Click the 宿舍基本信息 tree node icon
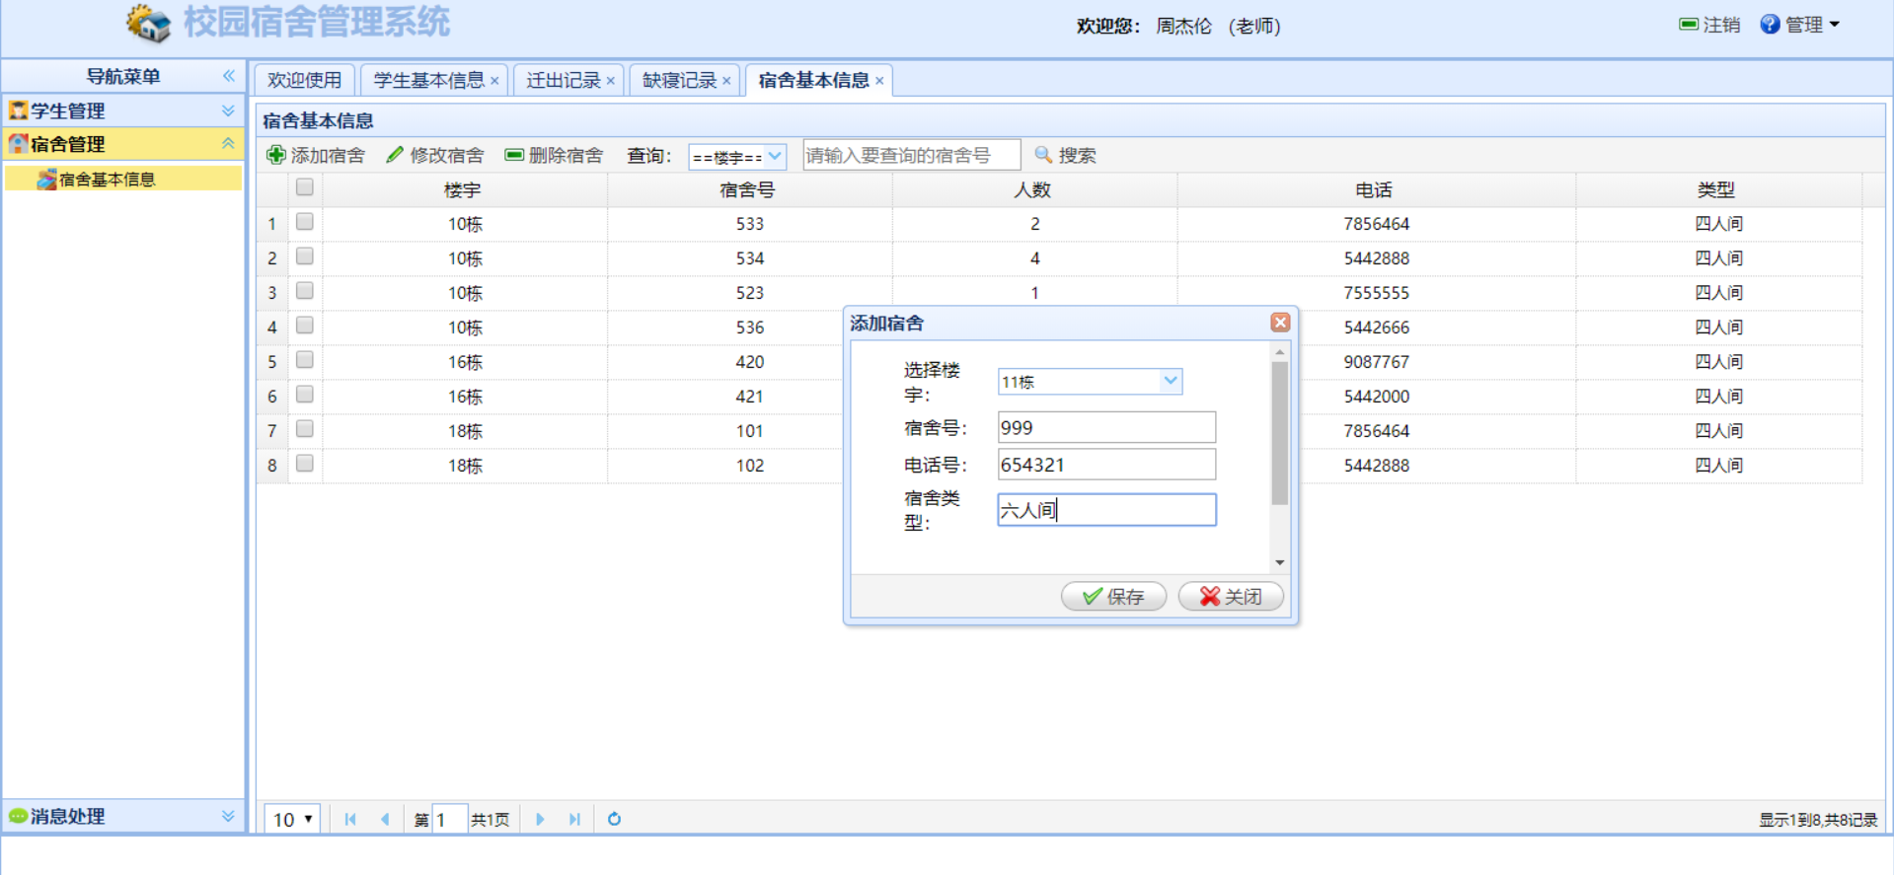The height and width of the screenshot is (875, 1894). [x=46, y=179]
